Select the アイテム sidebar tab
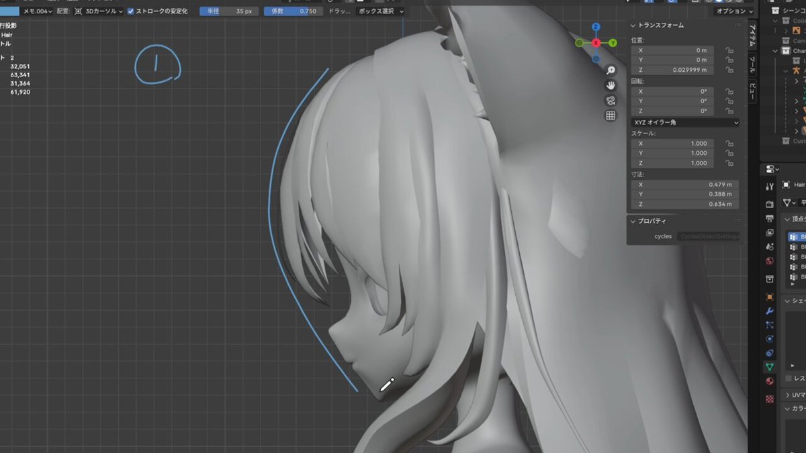806x453 pixels. (752, 34)
